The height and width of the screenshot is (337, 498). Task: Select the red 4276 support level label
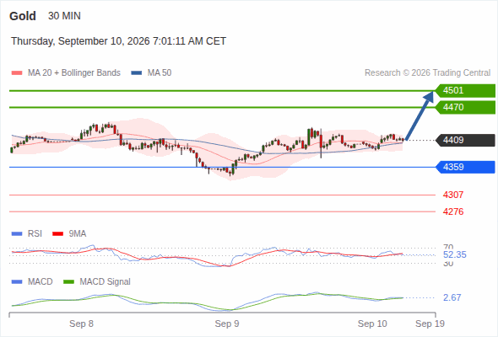coord(453,211)
